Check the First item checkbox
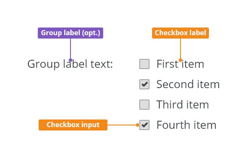The image size is (248, 161). [144, 64]
